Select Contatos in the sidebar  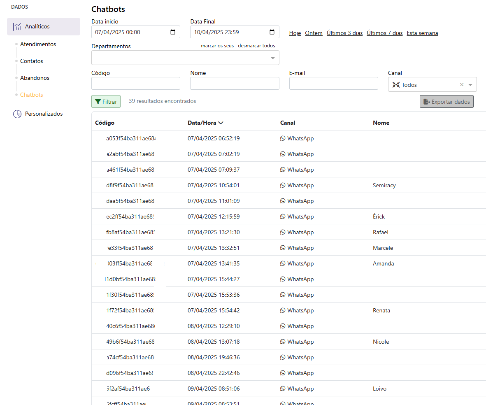click(32, 61)
